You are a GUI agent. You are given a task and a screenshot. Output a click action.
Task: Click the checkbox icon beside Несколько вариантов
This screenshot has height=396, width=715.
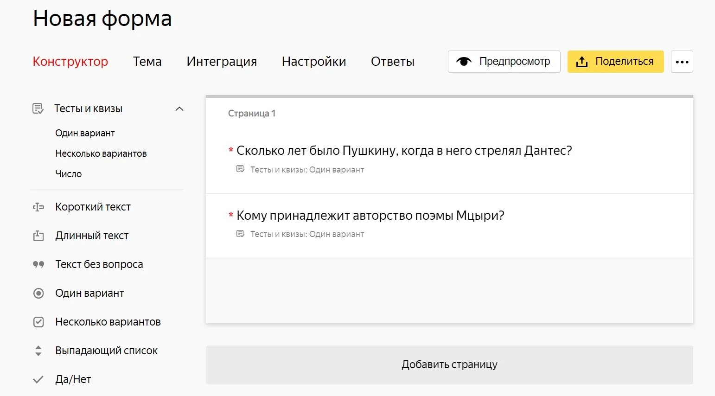click(38, 322)
